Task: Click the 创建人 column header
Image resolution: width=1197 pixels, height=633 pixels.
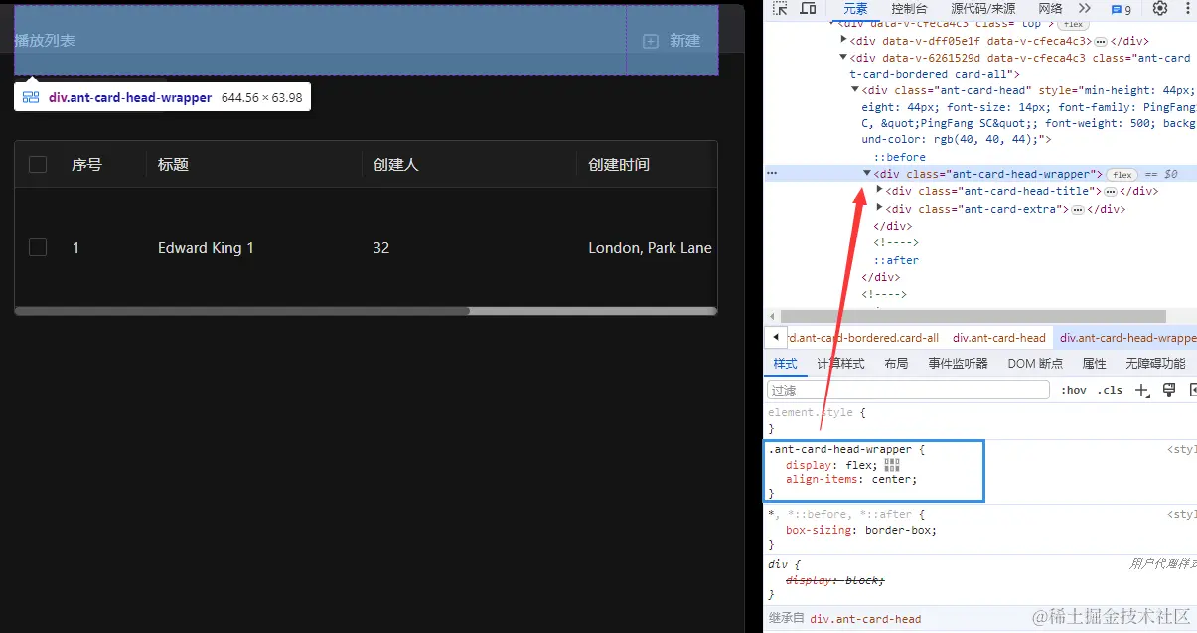Action: 395,164
